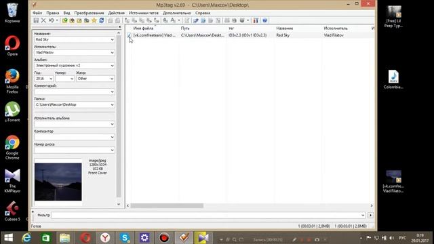Save tag with the floppy disk icon
Image resolution: width=434 pixels, height=244 pixels.
[x=36, y=20]
